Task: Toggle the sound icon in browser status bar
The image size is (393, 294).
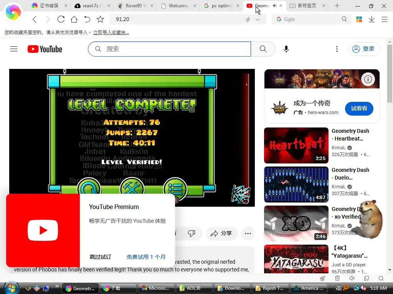Action: tap(352, 278)
